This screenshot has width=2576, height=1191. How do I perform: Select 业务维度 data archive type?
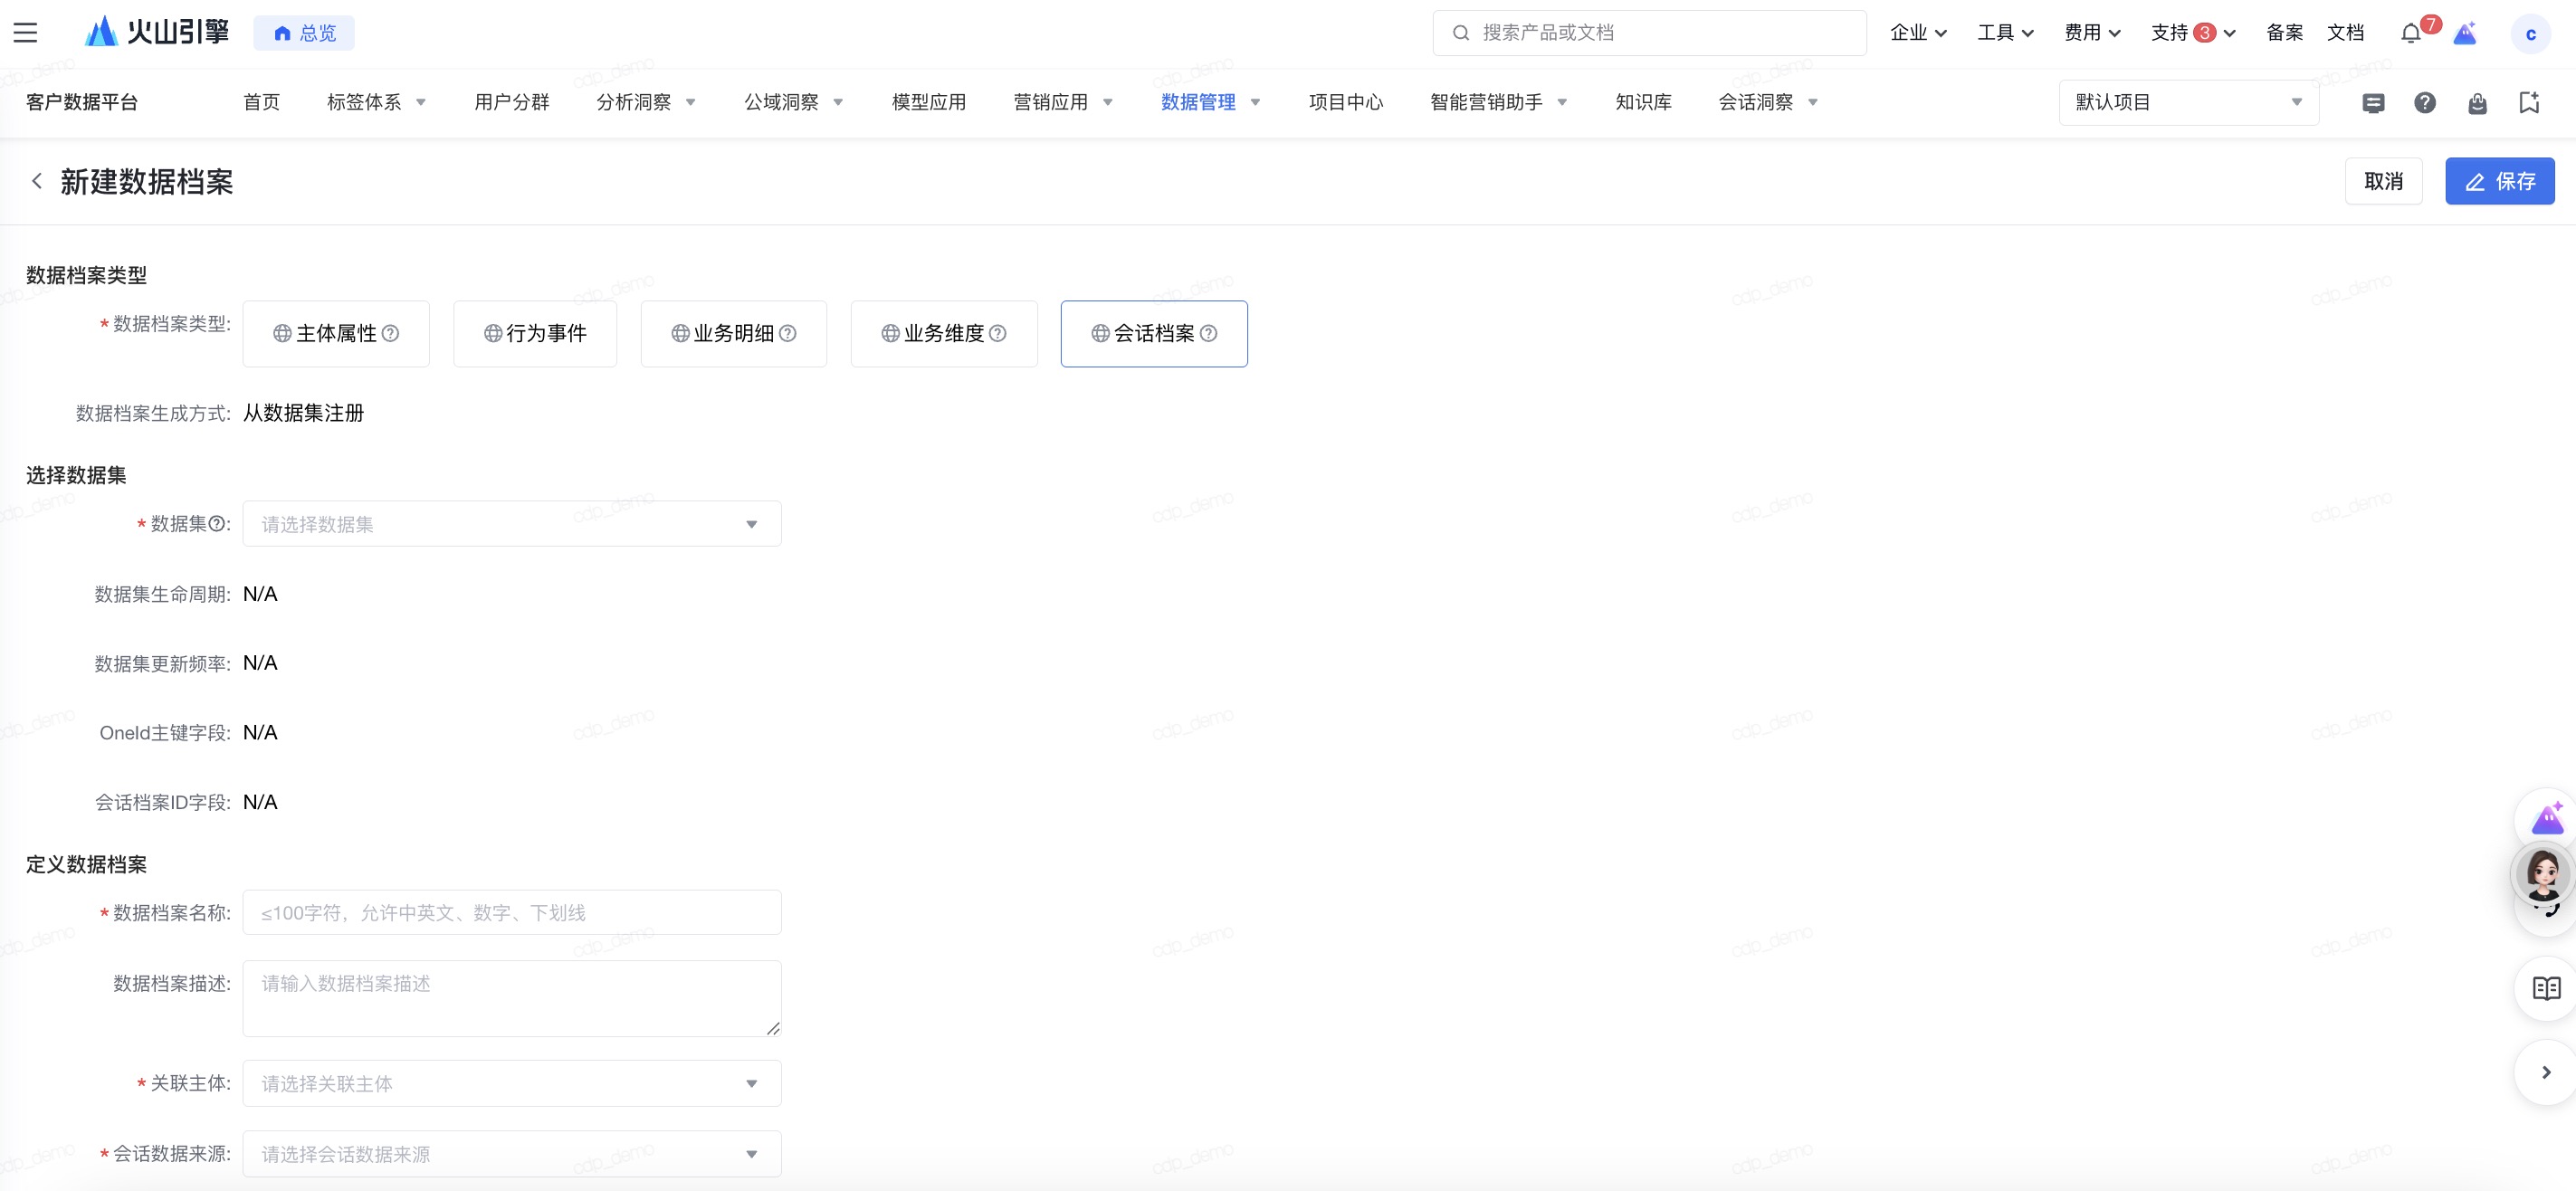pos(943,334)
